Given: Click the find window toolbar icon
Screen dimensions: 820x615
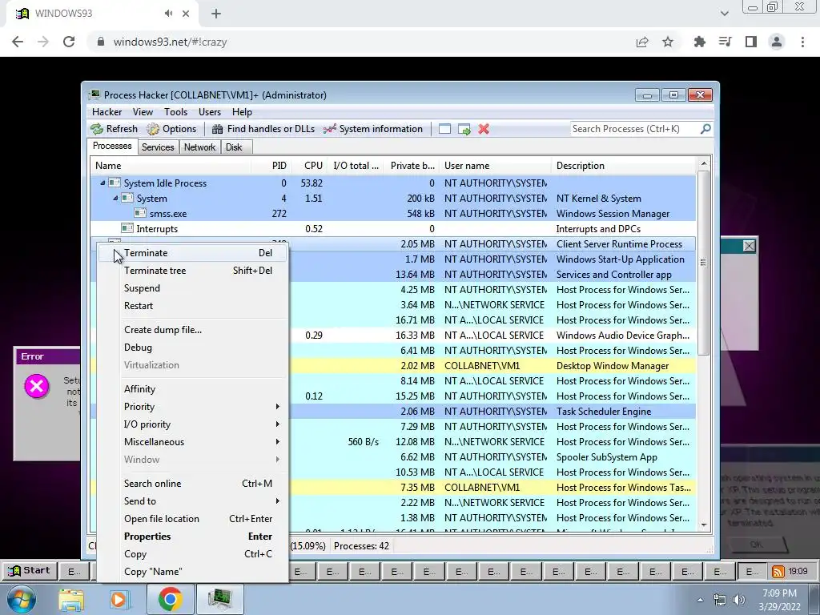Looking at the screenshot, I should 444,129.
